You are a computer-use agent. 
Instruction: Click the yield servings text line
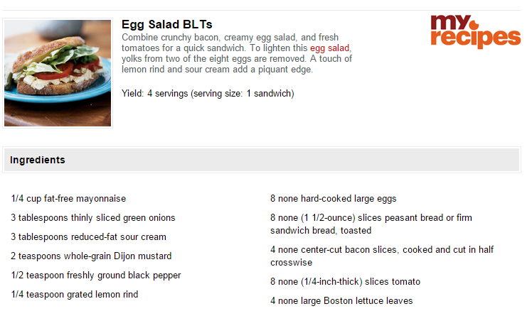point(208,93)
